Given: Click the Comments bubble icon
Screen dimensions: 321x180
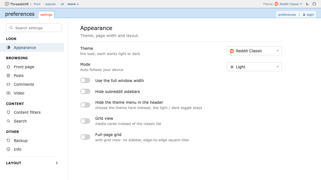Looking at the screenshot, I should 9,84.
